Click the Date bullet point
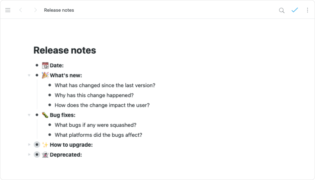The height and width of the screenshot is (180, 315). (x=37, y=65)
